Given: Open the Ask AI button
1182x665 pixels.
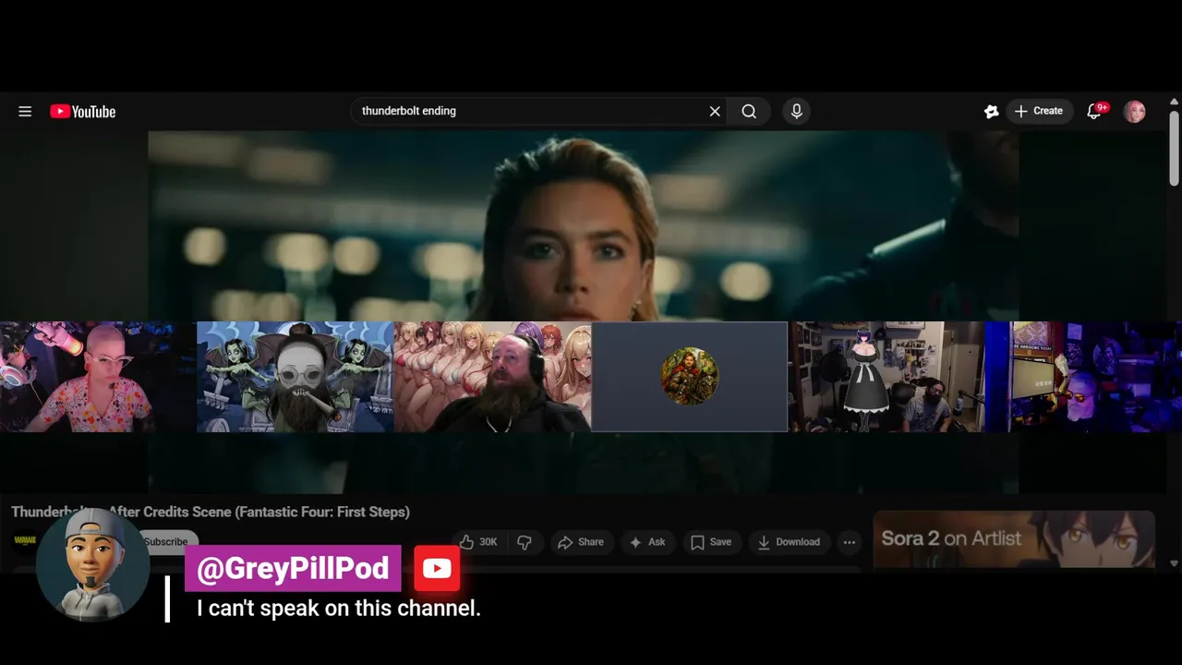Looking at the screenshot, I should [x=647, y=542].
